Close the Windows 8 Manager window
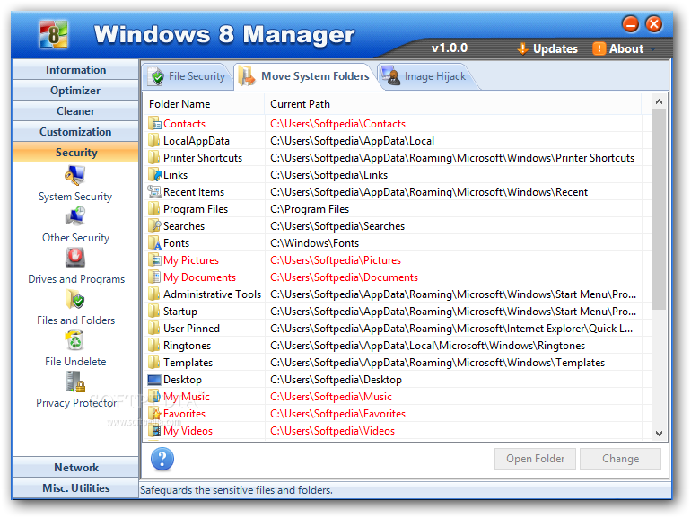Viewport: 691px width, 518px height. [x=654, y=24]
